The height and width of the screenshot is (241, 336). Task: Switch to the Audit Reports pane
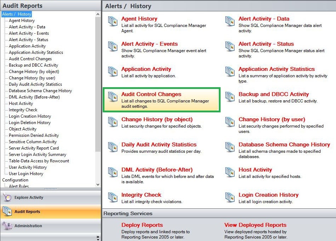51,212
